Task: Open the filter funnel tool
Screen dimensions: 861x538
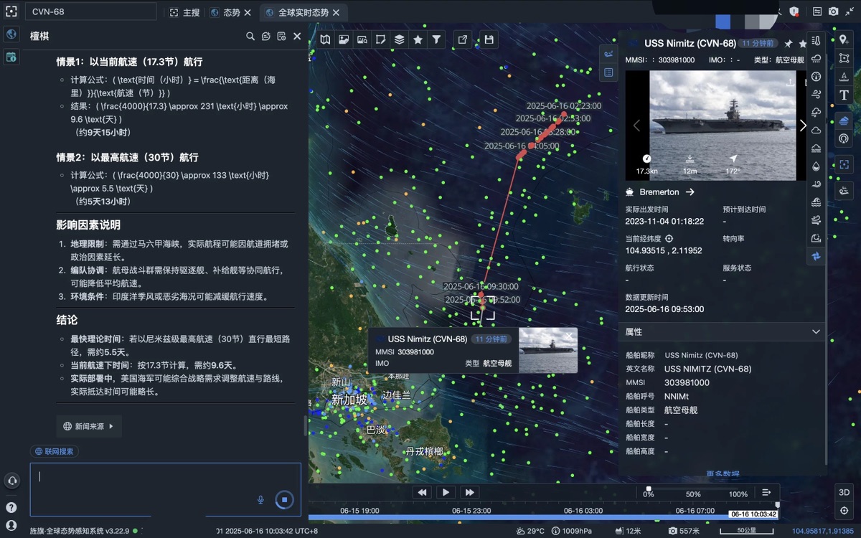Action: pos(436,40)
